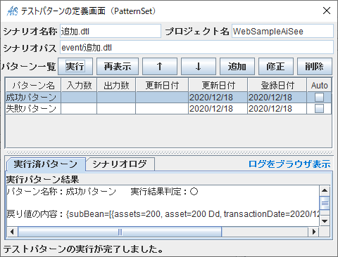The height and width of the screenshot is (257, 338).
Task: Click the 登録日付 column header
Action: click(277, 85)
